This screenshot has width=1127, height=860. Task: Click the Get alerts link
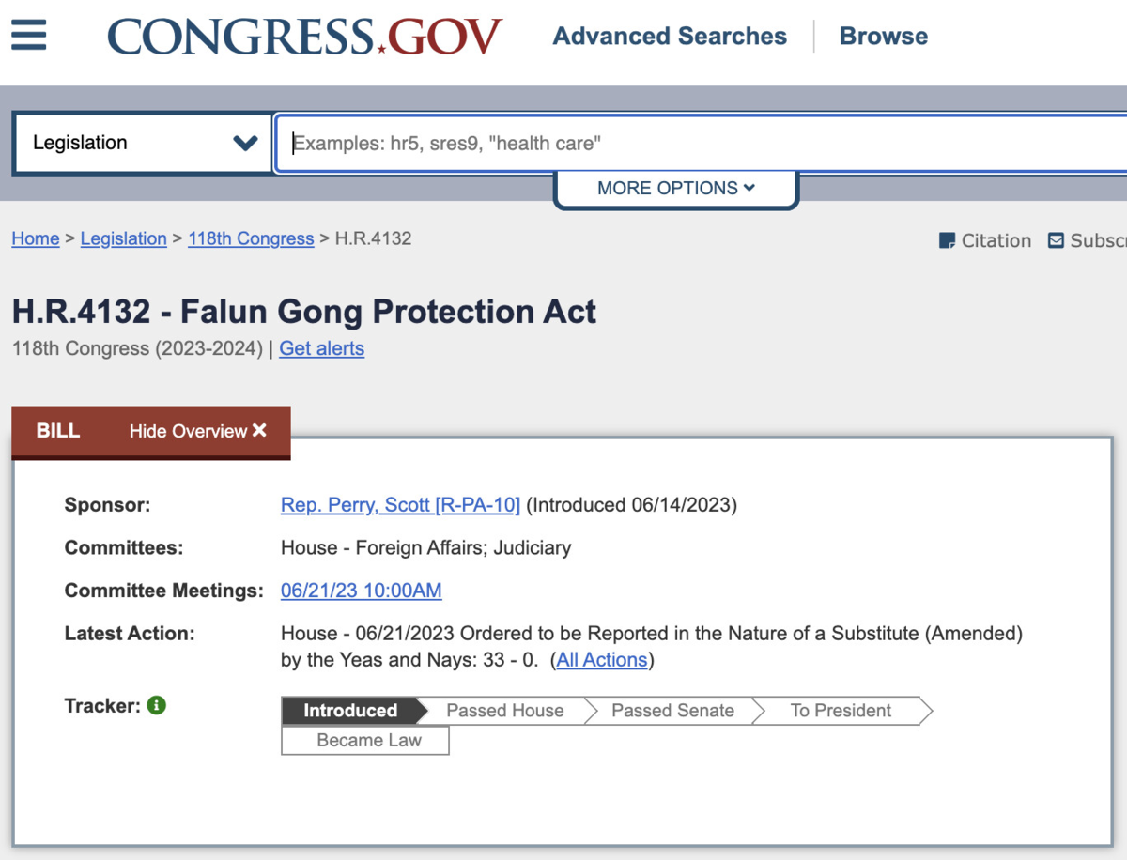[x=321, y=348]
